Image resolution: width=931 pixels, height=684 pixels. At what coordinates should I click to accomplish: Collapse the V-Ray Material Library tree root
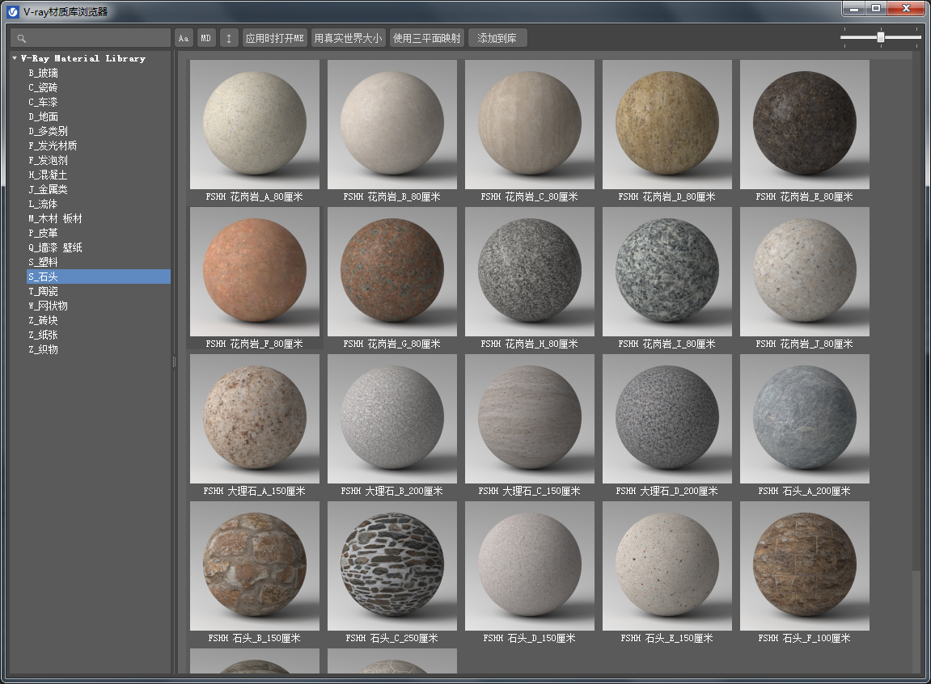pos(15,58)
